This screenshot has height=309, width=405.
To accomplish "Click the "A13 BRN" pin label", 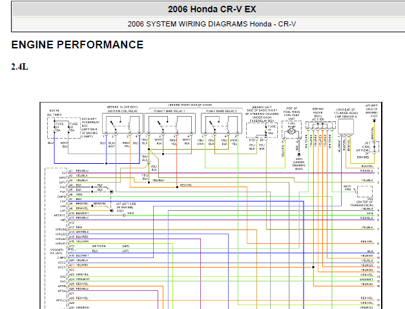I will coord(76,227).
